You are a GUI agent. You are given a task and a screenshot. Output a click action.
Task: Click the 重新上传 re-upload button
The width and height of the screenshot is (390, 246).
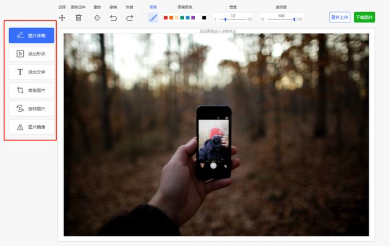[339, 17]
